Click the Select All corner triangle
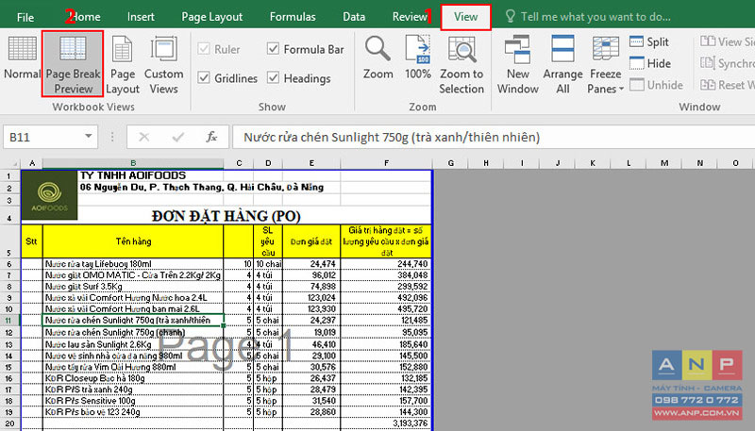This screenshot has height=431, width=755. point(12,163)
